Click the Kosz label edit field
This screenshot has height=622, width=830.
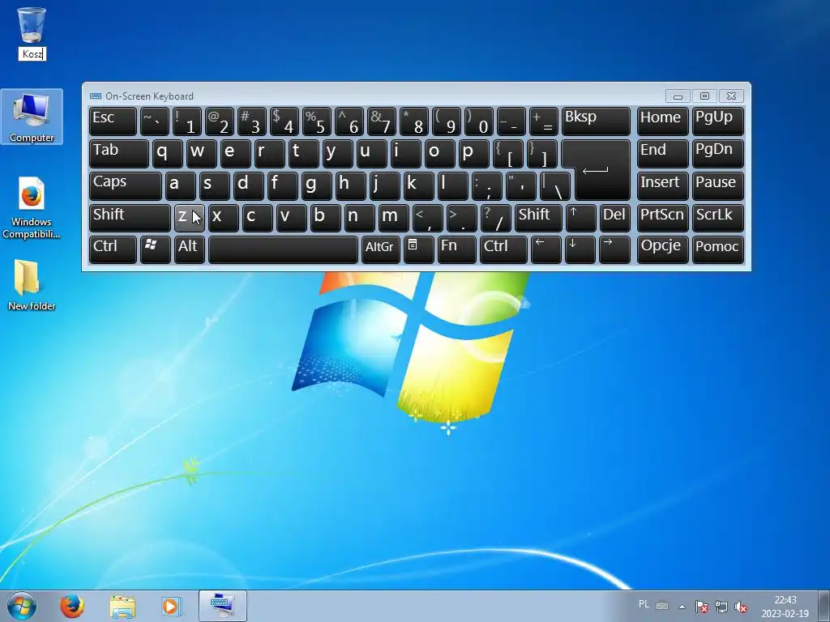pyautogui.click(x=32, y=54)
